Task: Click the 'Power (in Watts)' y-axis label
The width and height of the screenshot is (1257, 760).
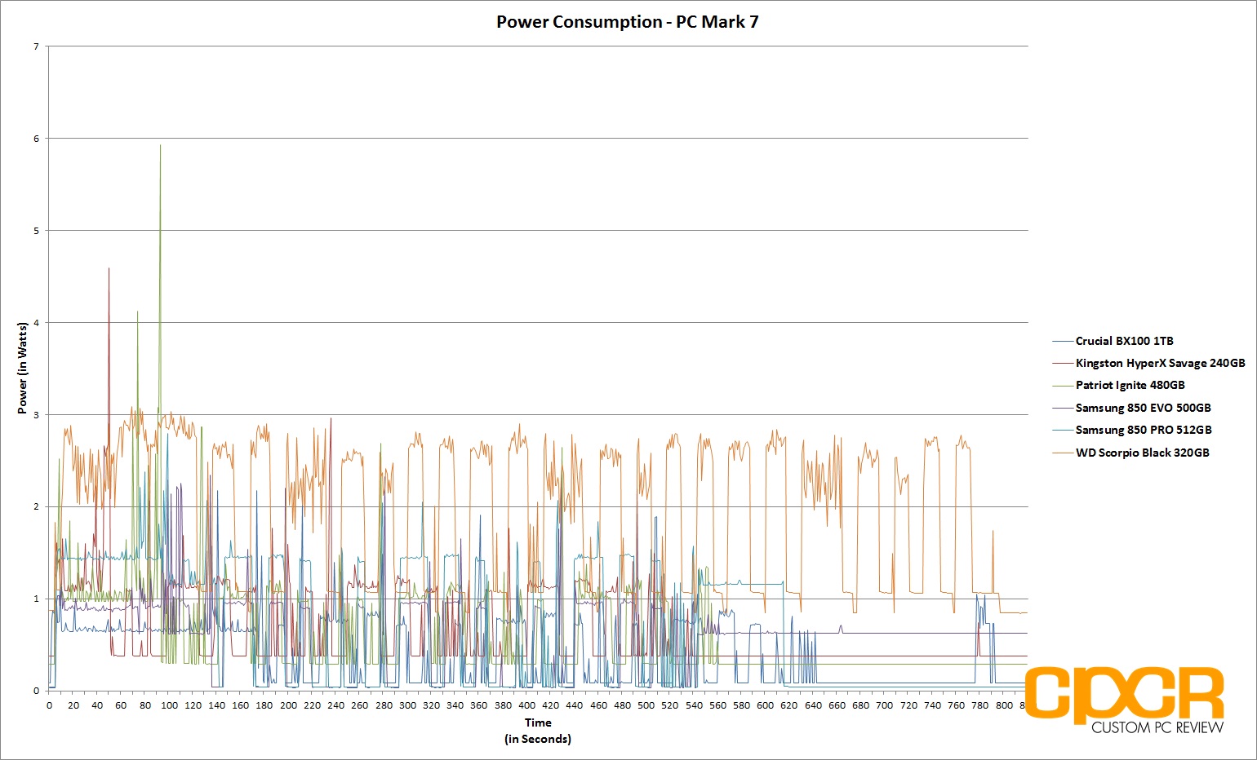Action: [x=22, y=368]
